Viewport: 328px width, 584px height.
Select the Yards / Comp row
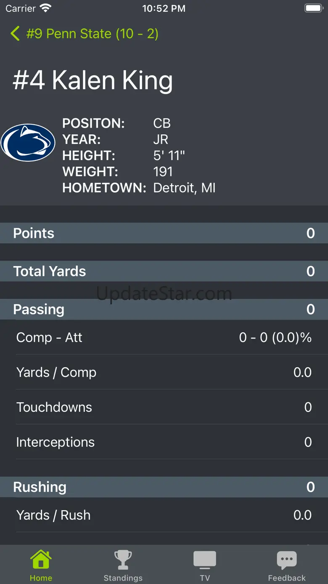(x=164, y=372)
